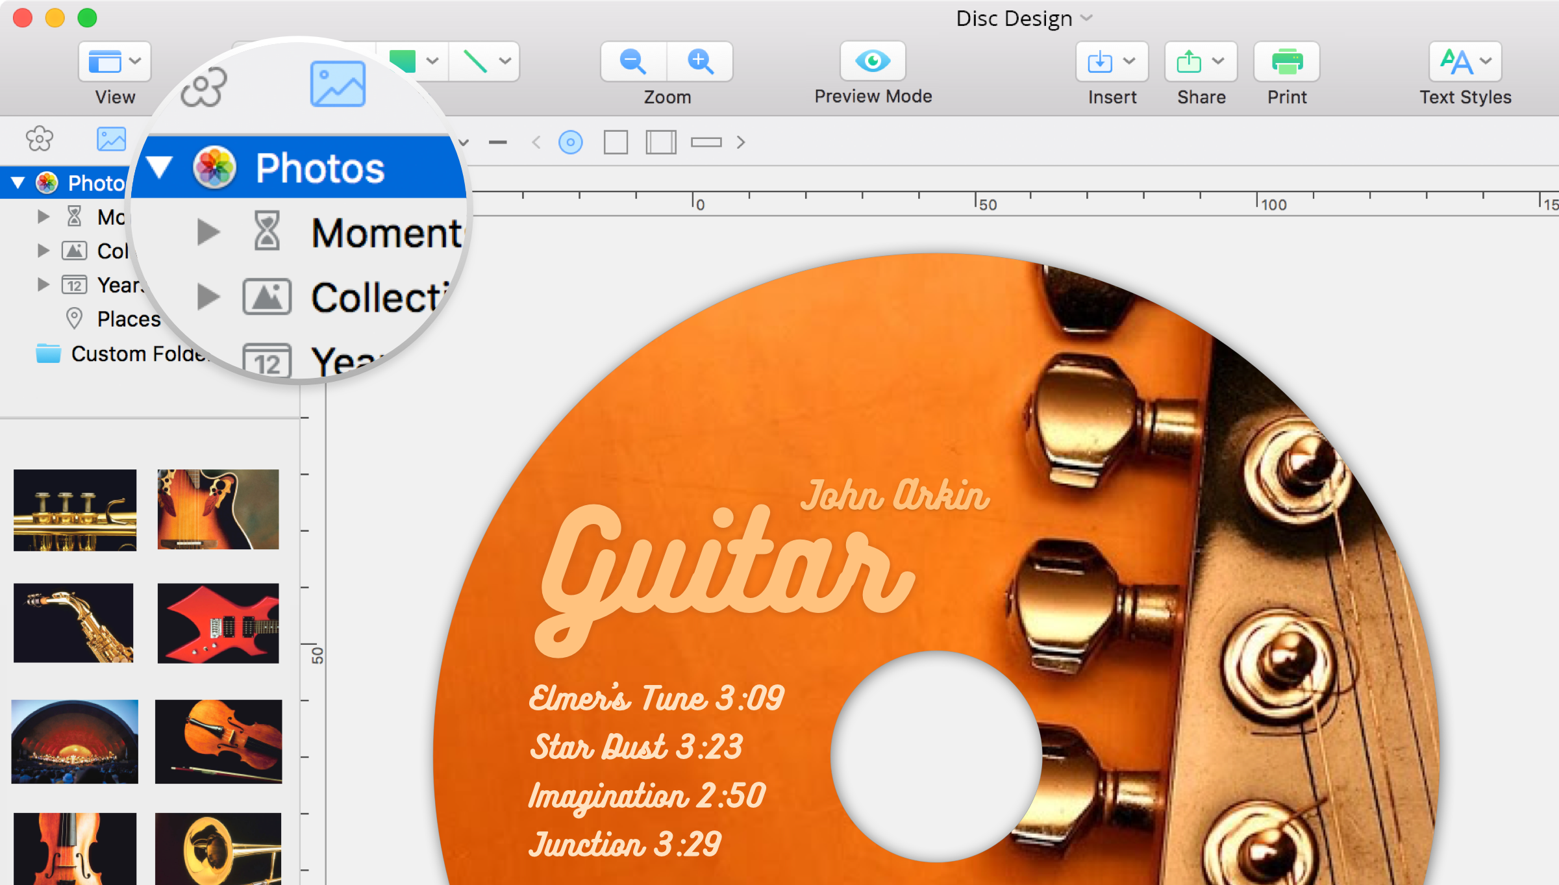Go to previous layout element
The image size is (1559, 885).
[x=536, y=142]
